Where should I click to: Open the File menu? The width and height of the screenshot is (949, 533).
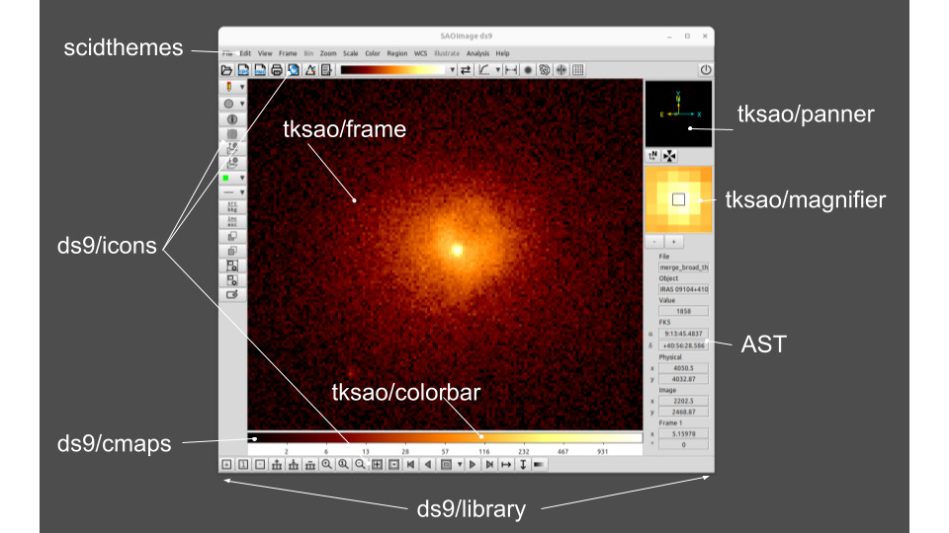[227, 53]
